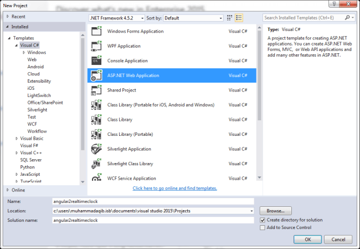Expand the Windows tree node arrow

[x=24, y=53]
